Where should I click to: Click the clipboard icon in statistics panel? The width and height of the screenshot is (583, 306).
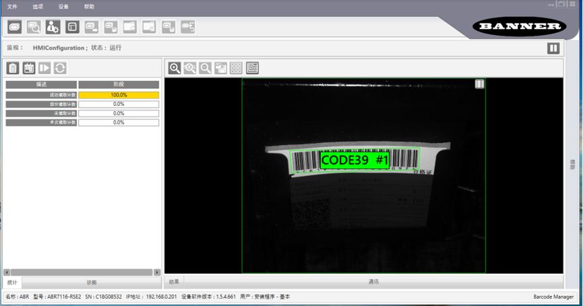[13, 68]
